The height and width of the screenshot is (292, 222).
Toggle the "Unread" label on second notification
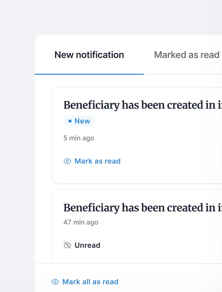coord(88,245)
